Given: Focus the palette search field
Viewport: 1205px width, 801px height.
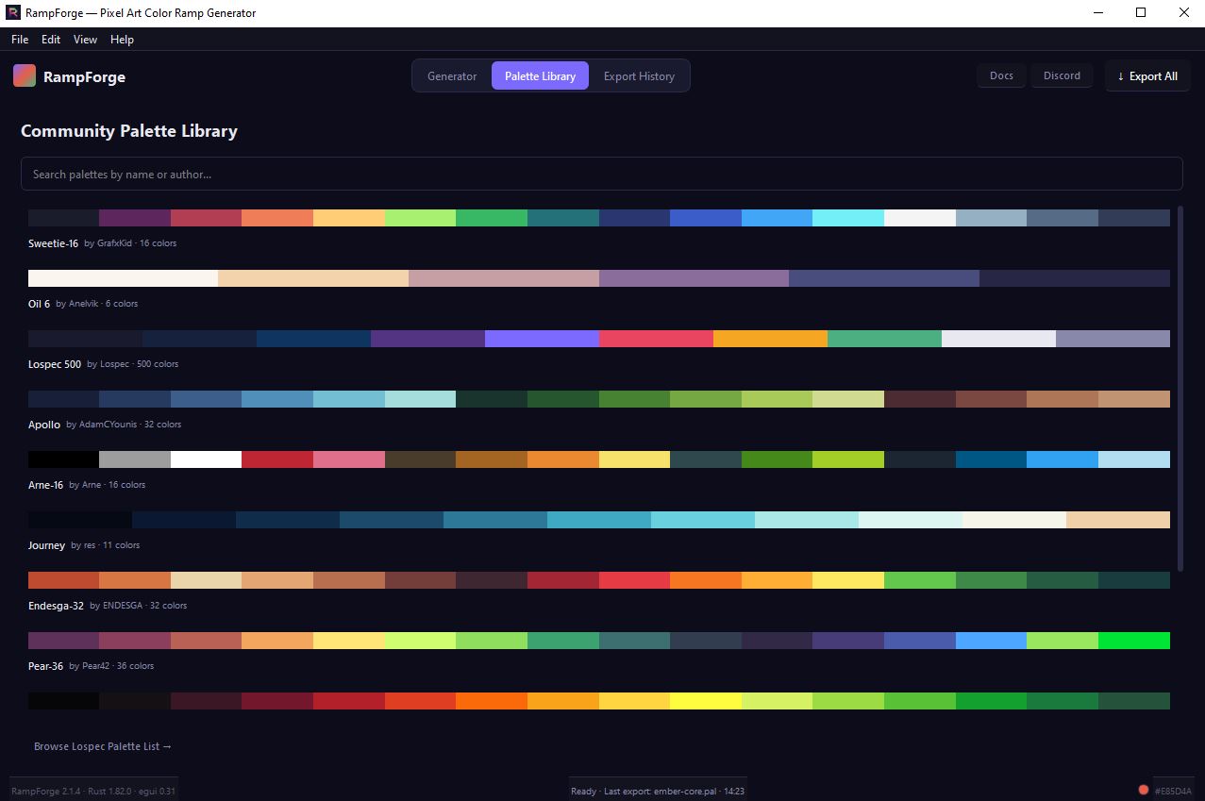Looking at the screenshot, I should coord(601,174).
